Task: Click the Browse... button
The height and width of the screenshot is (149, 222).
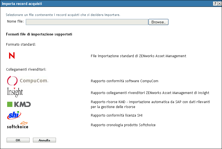Action: pyautogui.click(x=158, y=22)
